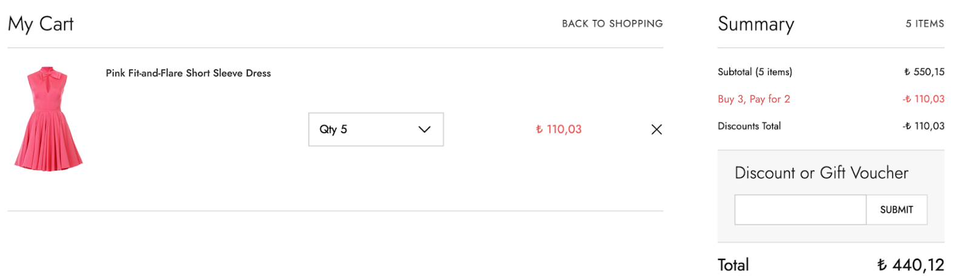970x280 pixels.
Task: Click the red item price in cart row
Action: pos(558,129)
